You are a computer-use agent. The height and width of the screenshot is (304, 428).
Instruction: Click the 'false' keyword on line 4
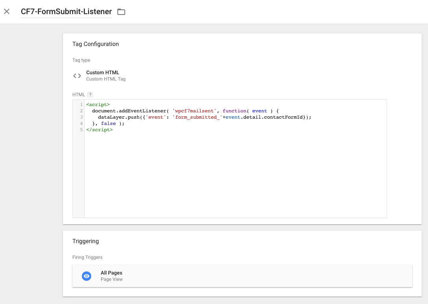(x=109, y=123)
